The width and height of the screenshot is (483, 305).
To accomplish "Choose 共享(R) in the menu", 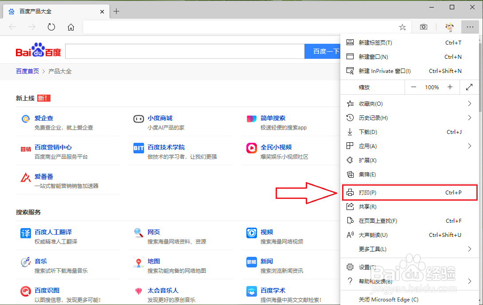I will [409, 207].
